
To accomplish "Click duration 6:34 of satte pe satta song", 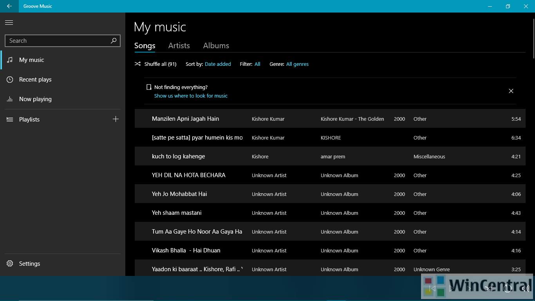I will point(516,138).
